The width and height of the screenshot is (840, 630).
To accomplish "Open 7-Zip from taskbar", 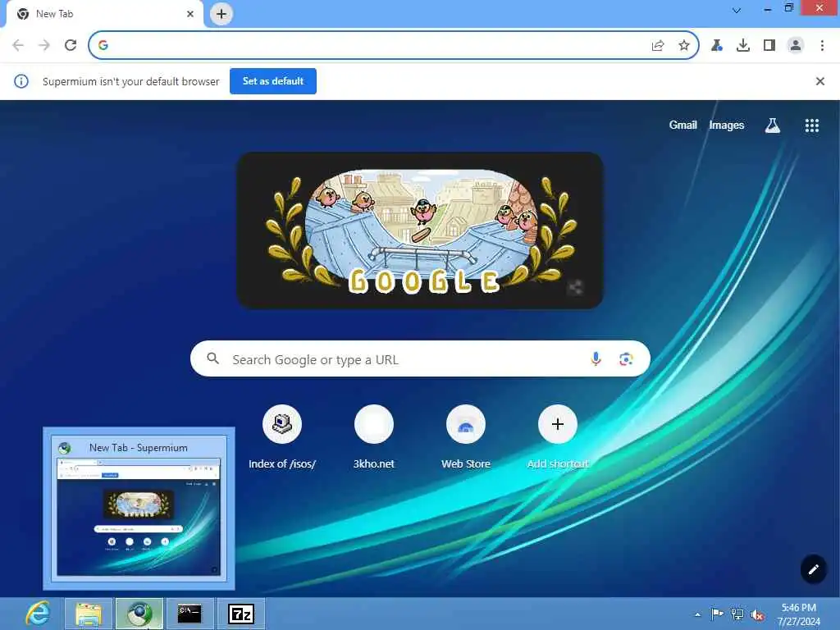I will [240, 614].
